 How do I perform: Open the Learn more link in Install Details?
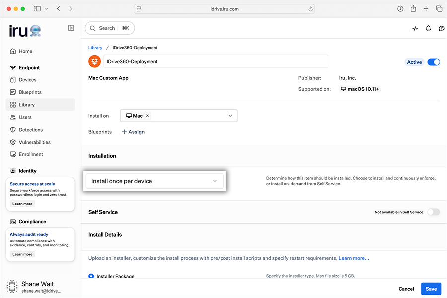354,258
